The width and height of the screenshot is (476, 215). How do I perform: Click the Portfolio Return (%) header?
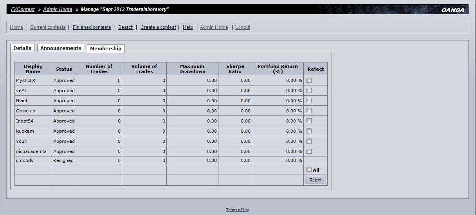click(x=278, y=69)
